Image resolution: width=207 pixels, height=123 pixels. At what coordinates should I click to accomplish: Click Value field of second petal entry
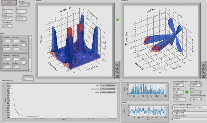tap(24, 63)
